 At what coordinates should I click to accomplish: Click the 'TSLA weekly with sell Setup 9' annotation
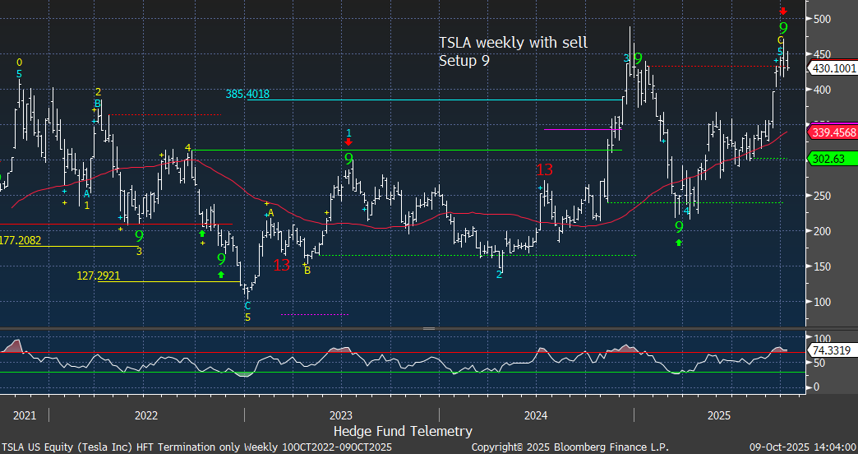tap(513, 51)
